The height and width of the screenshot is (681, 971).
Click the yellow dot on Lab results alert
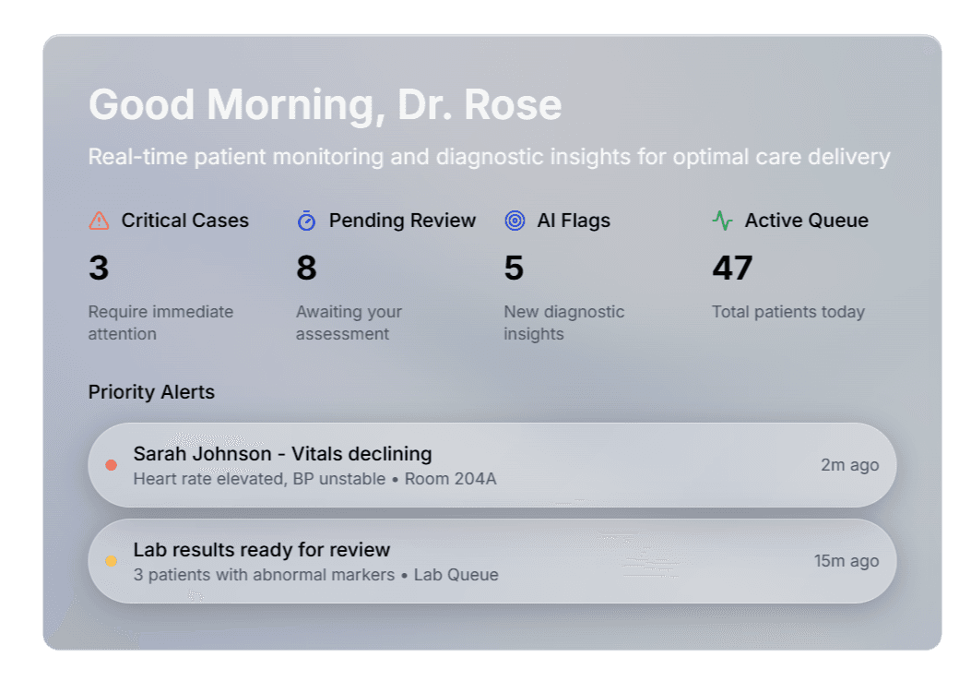[x=112, y=561]
